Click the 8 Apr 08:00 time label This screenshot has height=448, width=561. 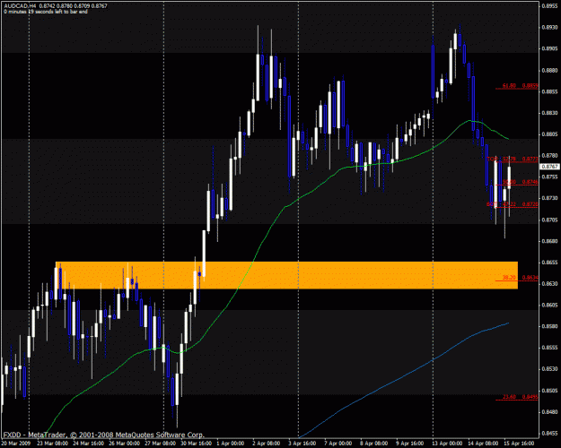point(374,444)
